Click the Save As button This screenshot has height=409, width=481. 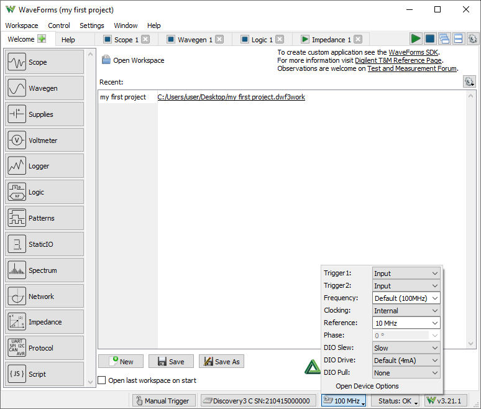tap(221, 362)
